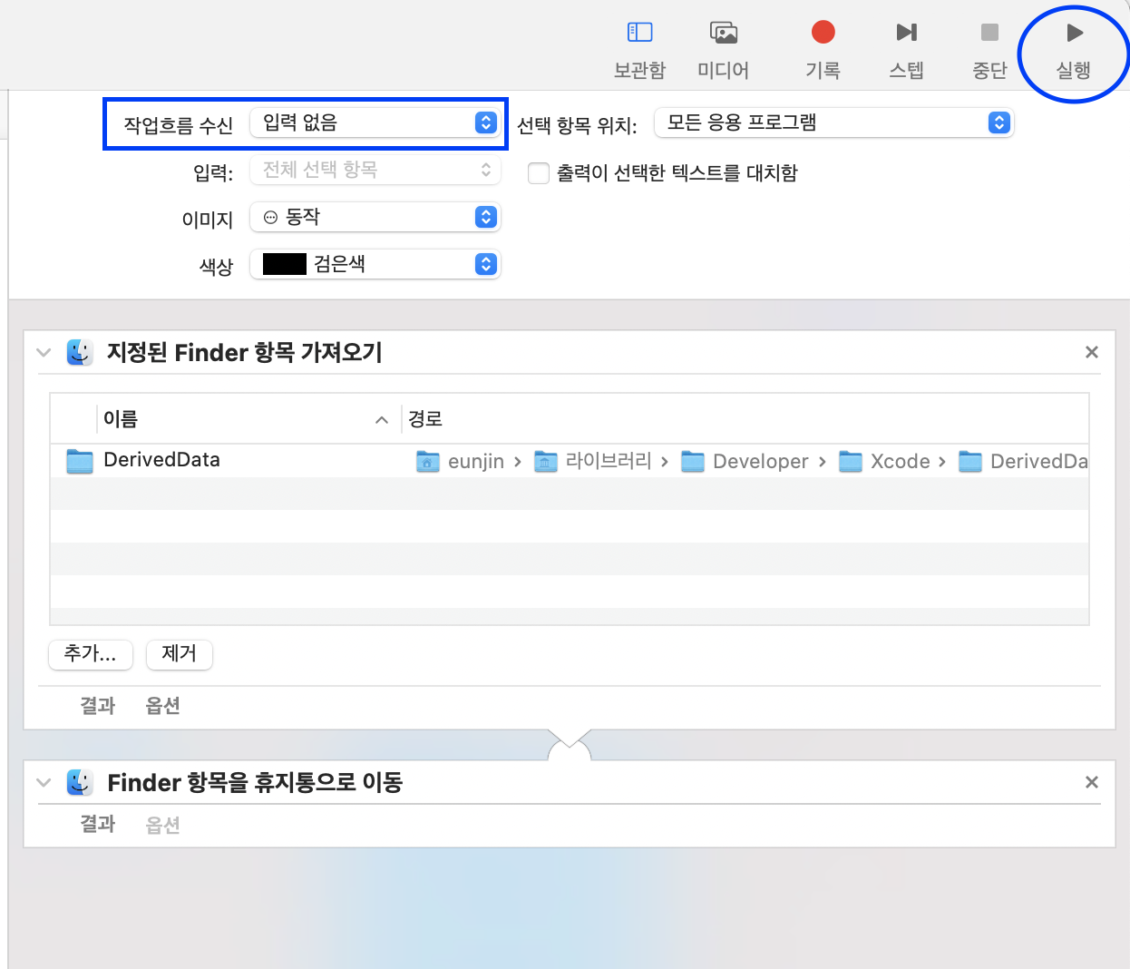This screenshot has width=1130, height=969.
Task: Open the disabled 입력 '전체 선택 항목' dropdown
Action: click(375, 170)
